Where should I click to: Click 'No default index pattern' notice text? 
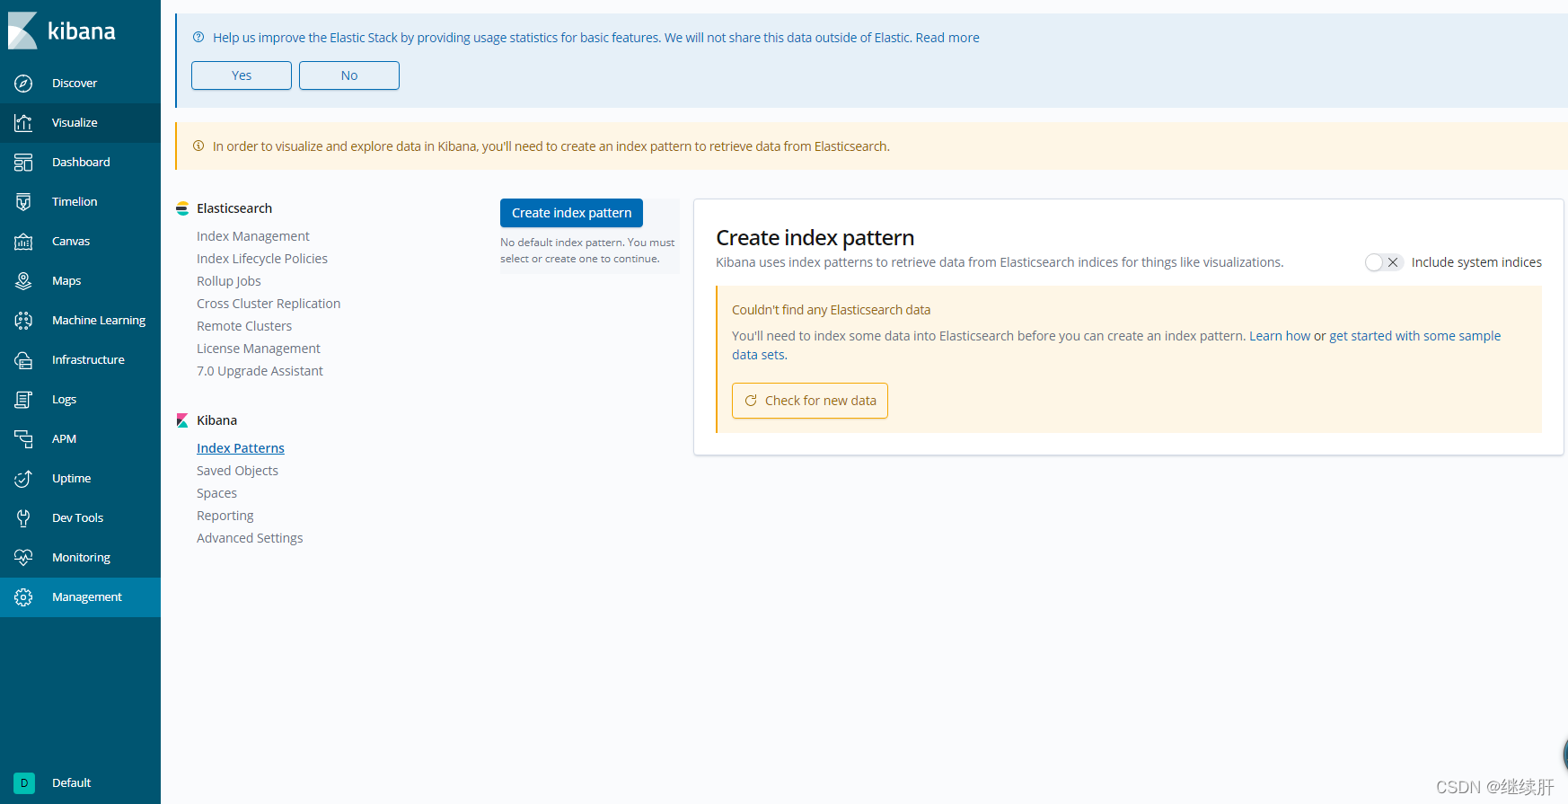(x=587, y=251)
